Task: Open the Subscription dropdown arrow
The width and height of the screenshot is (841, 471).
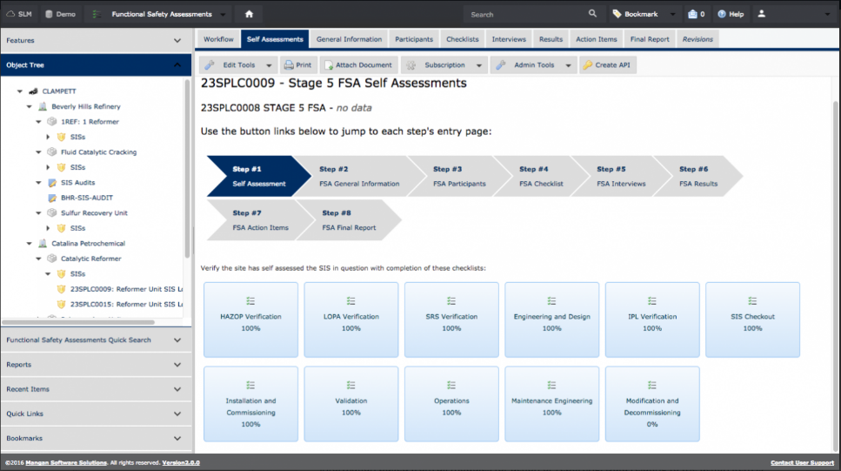Action: point(479,65)
